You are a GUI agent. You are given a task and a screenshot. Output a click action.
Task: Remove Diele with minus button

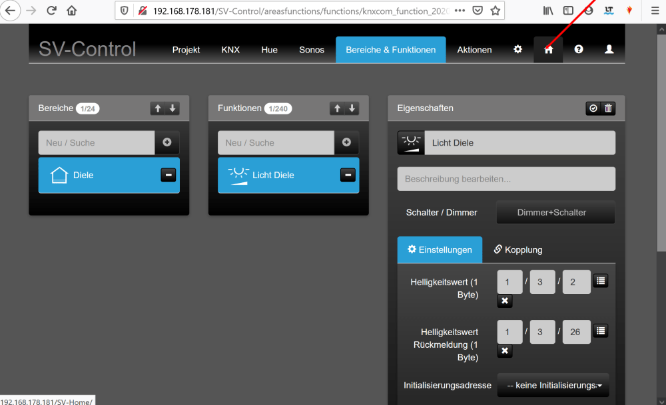click(168, 175)
